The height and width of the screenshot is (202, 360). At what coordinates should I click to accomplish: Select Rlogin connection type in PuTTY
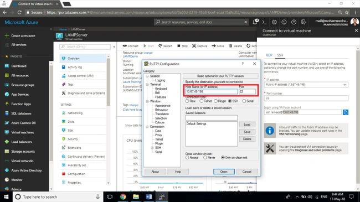215,101
